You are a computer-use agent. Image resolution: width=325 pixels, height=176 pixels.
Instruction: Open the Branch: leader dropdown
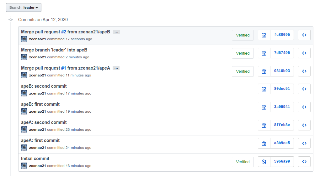click(x=24, y=7)
